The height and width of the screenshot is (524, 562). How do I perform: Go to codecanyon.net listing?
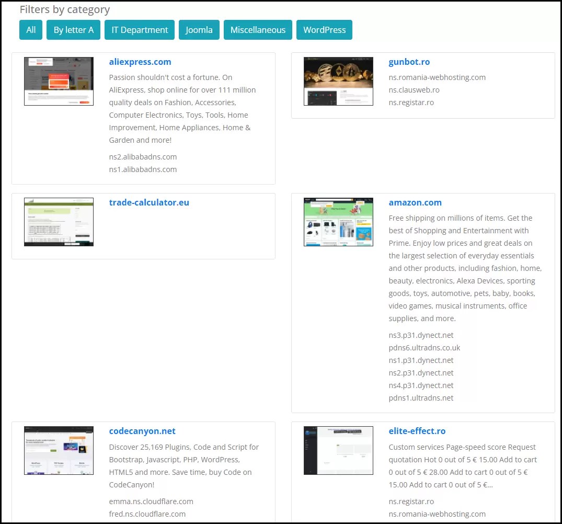point(142,431)
